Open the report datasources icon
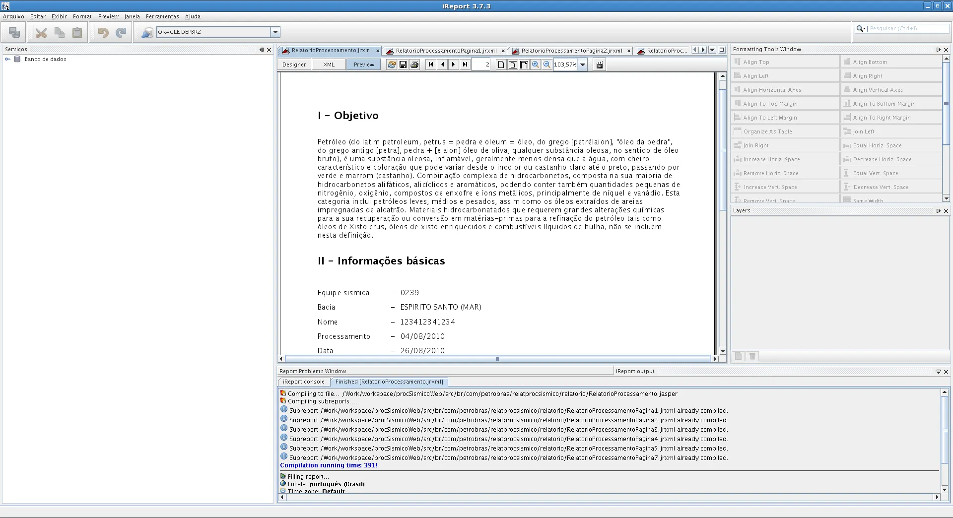The image size is (953, 518). tap(147, 33)
